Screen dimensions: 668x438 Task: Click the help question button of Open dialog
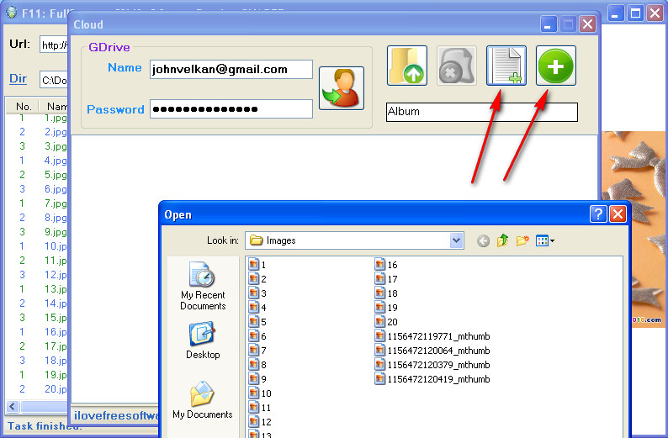point(598,214)
